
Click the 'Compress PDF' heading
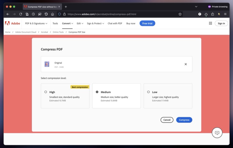pyautogui.click(x=52, y=49)
